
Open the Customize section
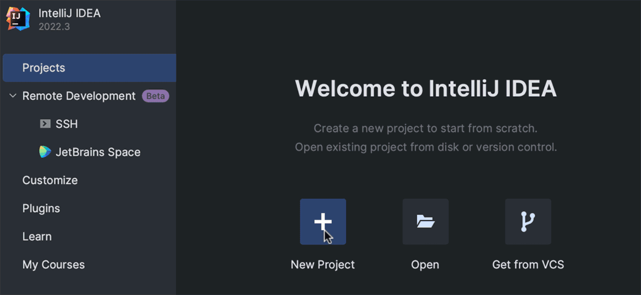tap(50, 180)
